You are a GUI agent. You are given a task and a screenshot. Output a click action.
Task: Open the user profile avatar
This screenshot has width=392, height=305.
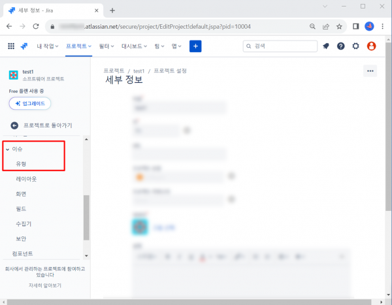coord(371,46)
